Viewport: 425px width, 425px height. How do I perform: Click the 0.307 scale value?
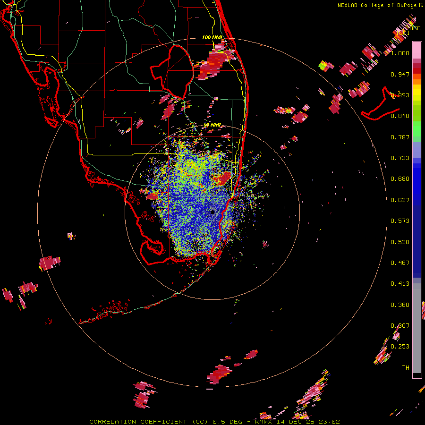pyautogui.click(x=400, y=326)
